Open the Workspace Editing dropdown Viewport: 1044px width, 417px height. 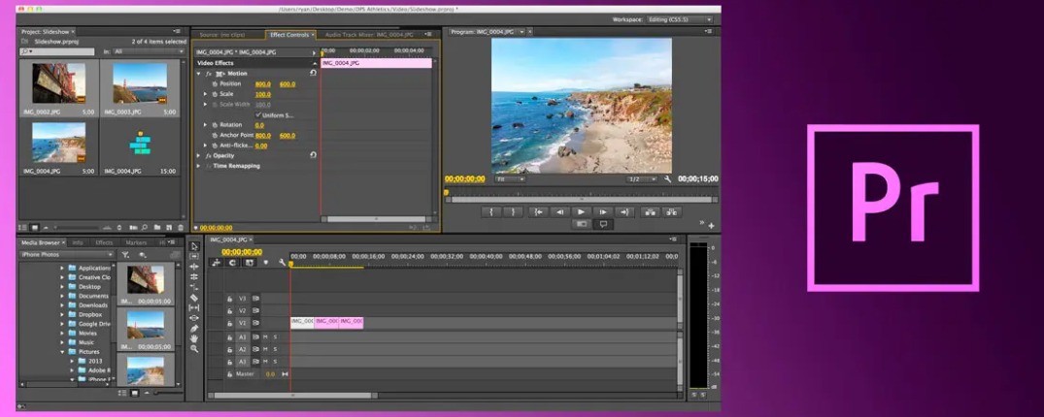click(679, 20)
